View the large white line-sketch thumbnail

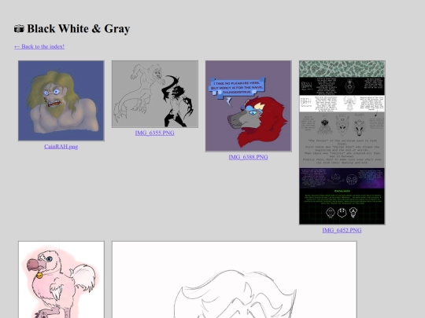(x=235, y=280)
